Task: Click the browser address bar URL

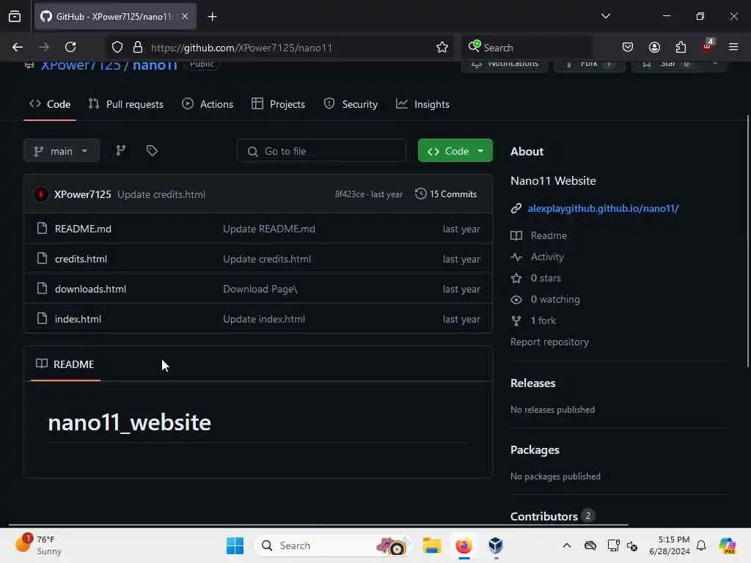Action: coord(241,48)
